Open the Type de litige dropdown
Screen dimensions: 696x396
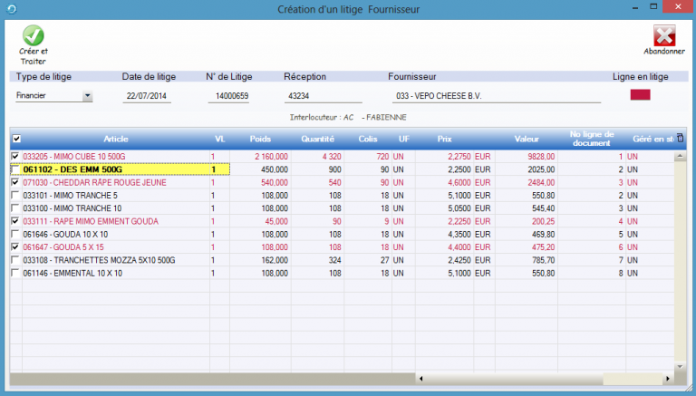[88, 95]
